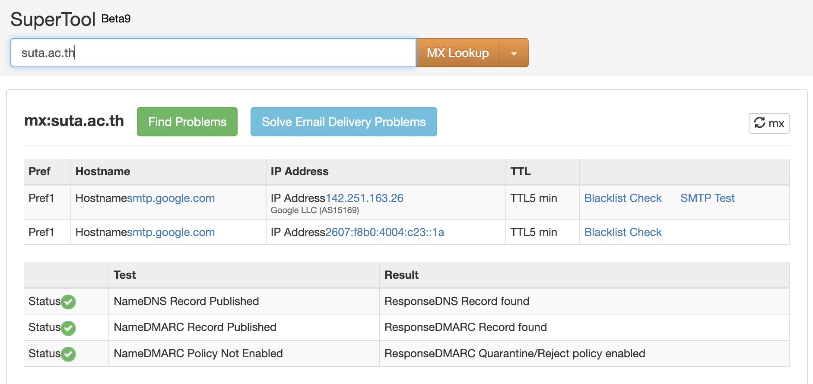
Task: Click green status check for DNS Record Published
Action: (68, 302)
